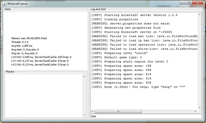Click 'server.properties does not exist' warning line
This screenshot has height=123, width=206.
[131, 24]
